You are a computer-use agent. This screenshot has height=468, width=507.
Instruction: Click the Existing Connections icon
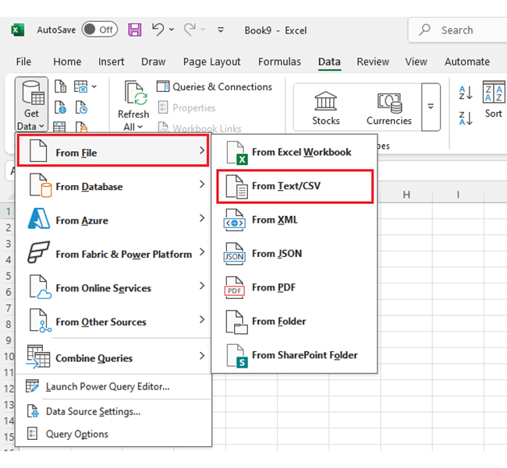click(x=81, y=127)
